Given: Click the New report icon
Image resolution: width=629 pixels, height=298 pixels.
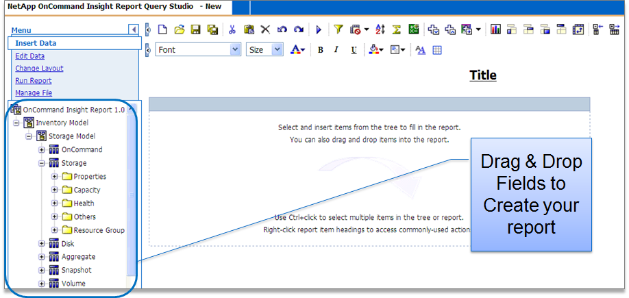Looking at the screenshot, I should coord(162,29).
